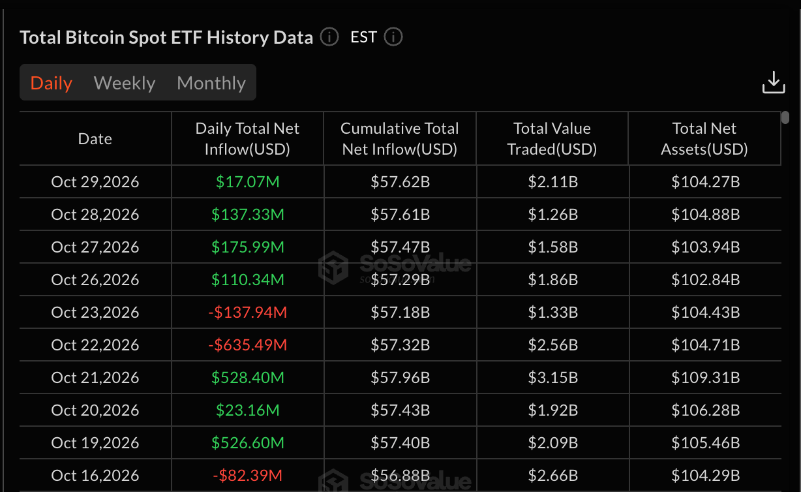Click the info icon next to EST
Image resolution: width=801 pixels, height=492 pixels.
pos(393,37)
